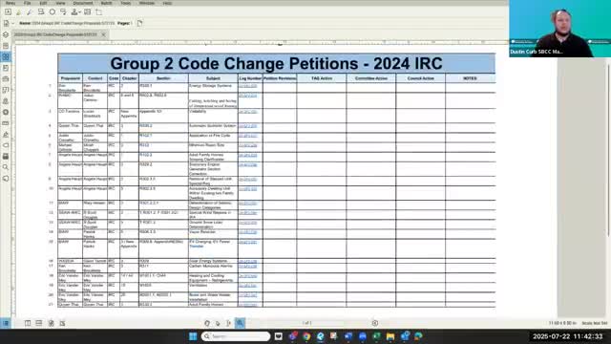Click the Subject column header

(213, 78)
